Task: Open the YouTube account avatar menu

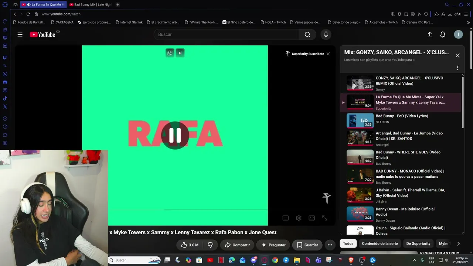Action: point(458,34)
